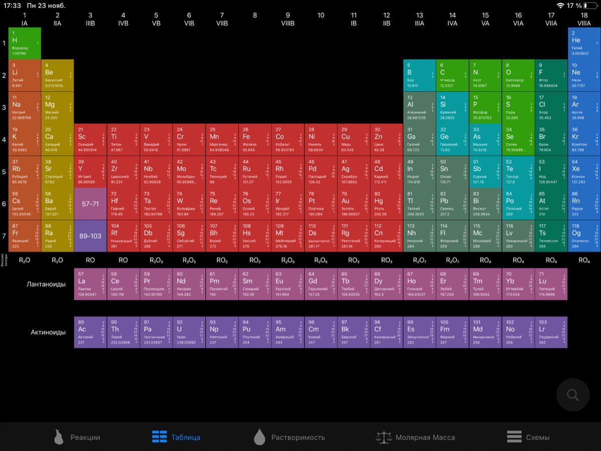Image resolution: width=601 pixels, height=451 pixels.
Task: Tap the Wi-Fi icon in status bar
Action: (560, 6)
